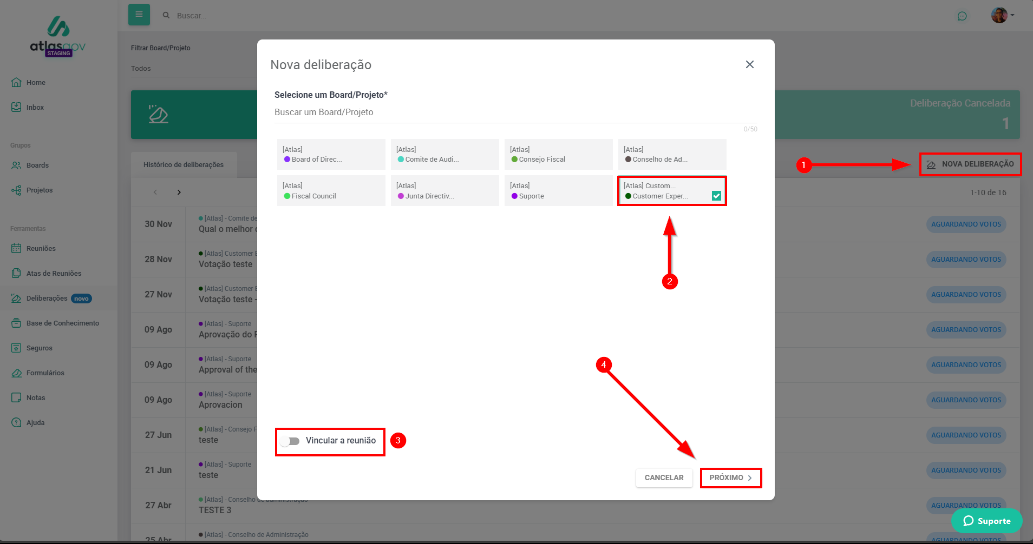The width and height of the screenshot is (1033, 544).
Task: Select the Board of Direc... card
Action: click(331, 155)
